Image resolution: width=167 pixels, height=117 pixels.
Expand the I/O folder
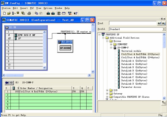click(x=107, y=90)
